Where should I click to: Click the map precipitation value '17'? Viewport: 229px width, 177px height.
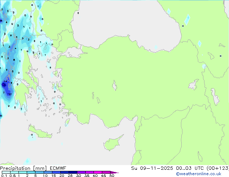pos(10,95)
